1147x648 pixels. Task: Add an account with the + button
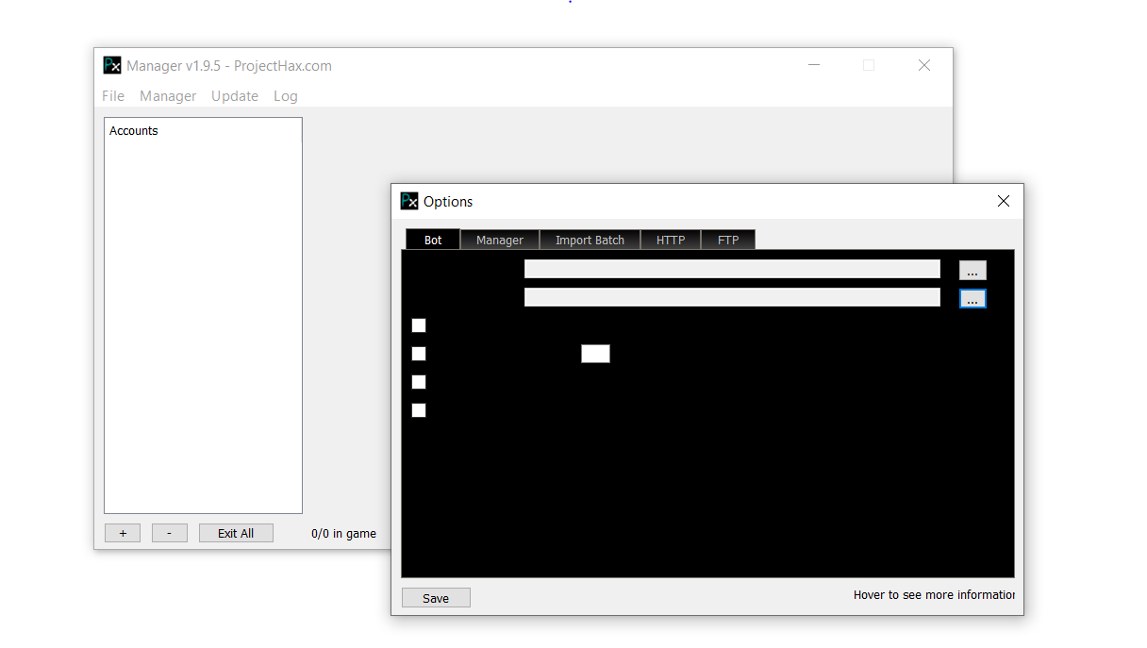[123, 533]
